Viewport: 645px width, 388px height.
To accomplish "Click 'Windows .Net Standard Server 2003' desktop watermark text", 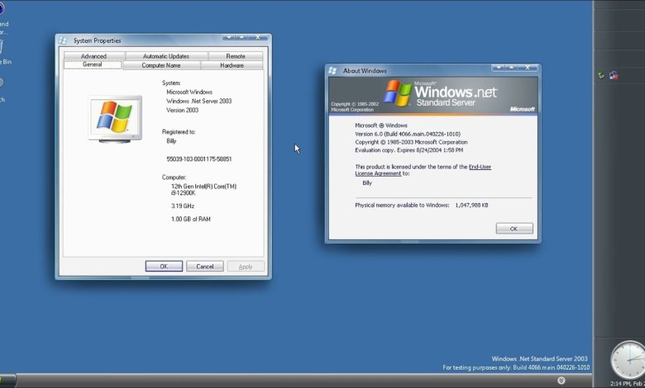I will (539, 358).
